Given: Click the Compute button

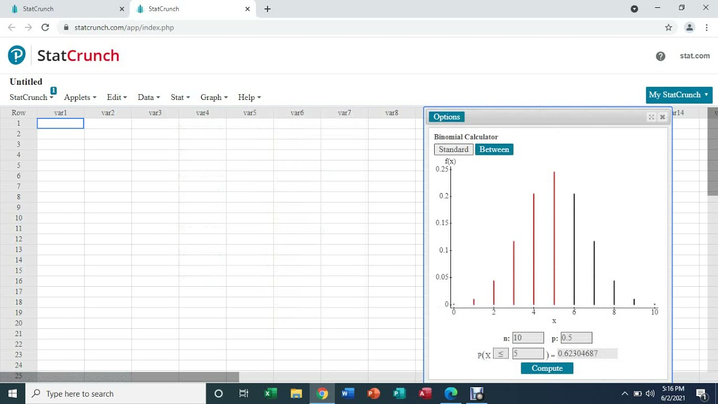Looking at the screenshot, I should point(547,368).
